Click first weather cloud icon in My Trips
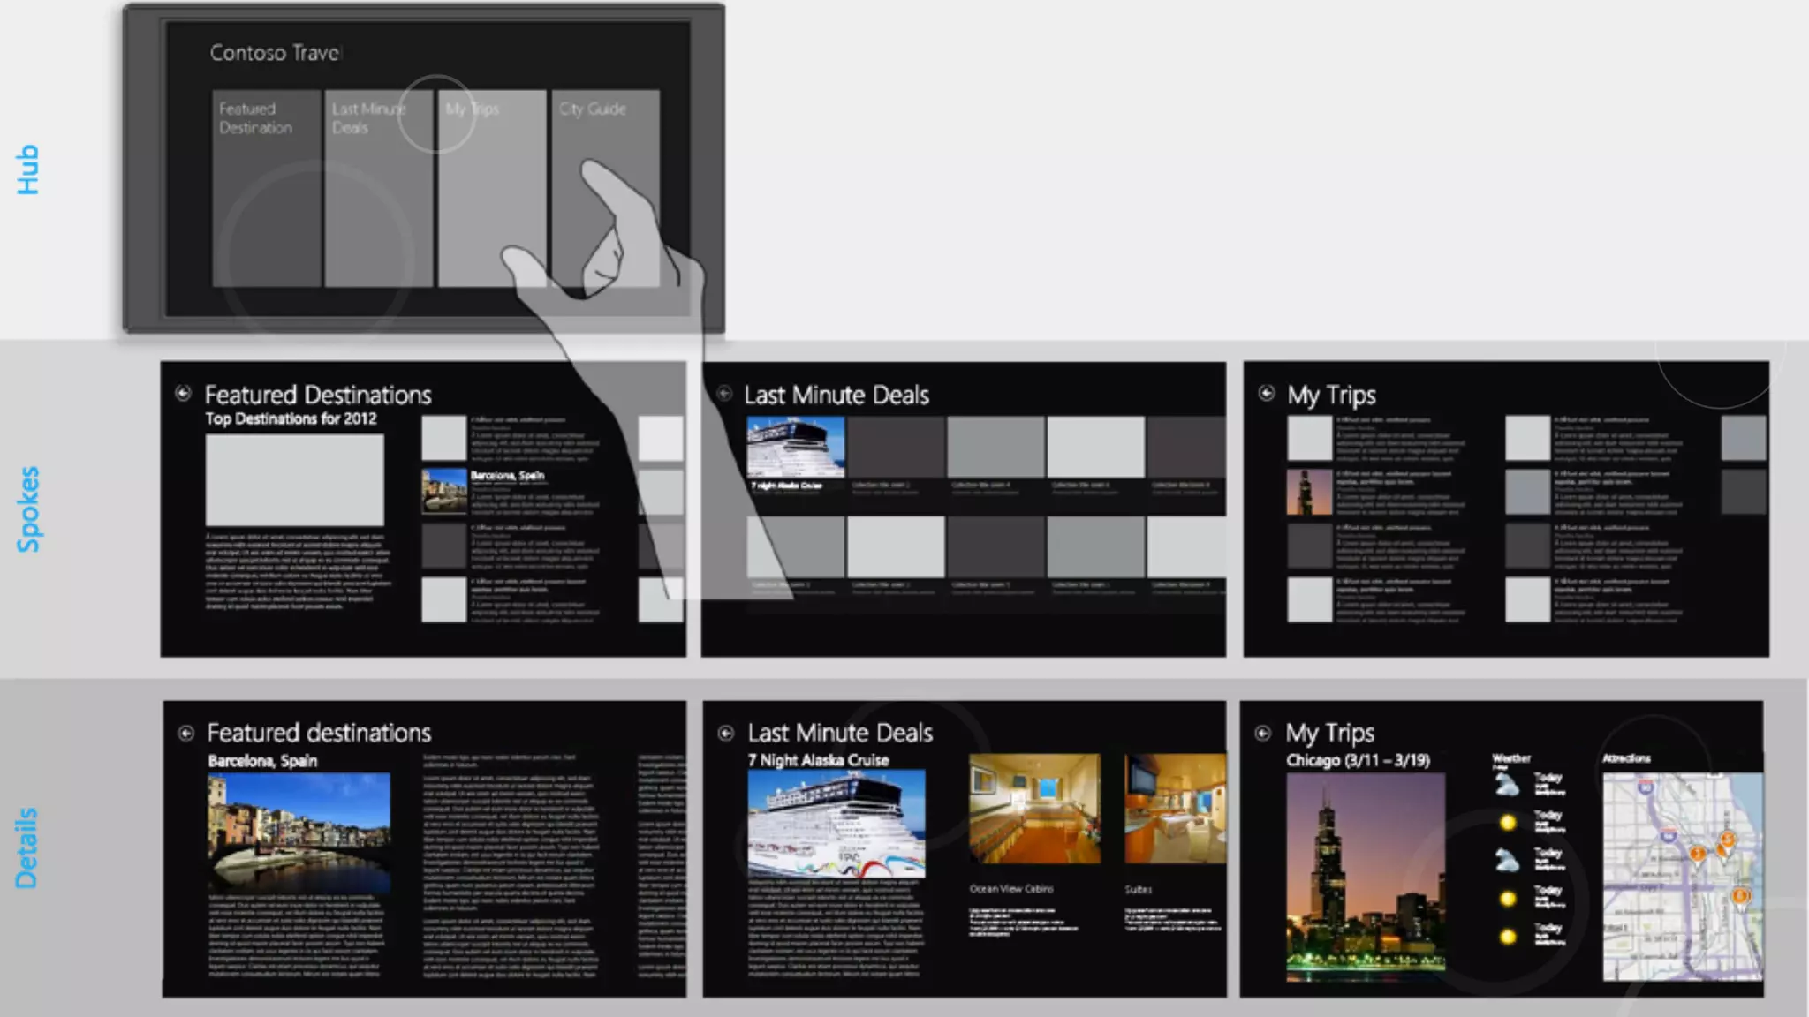Screen dimensions: 1809x1017 (1507, 785)
